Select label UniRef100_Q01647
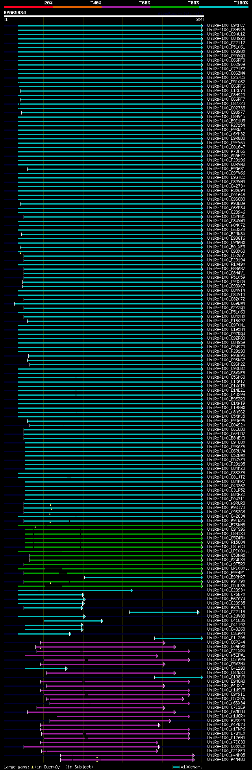 [x=226, y=147]
